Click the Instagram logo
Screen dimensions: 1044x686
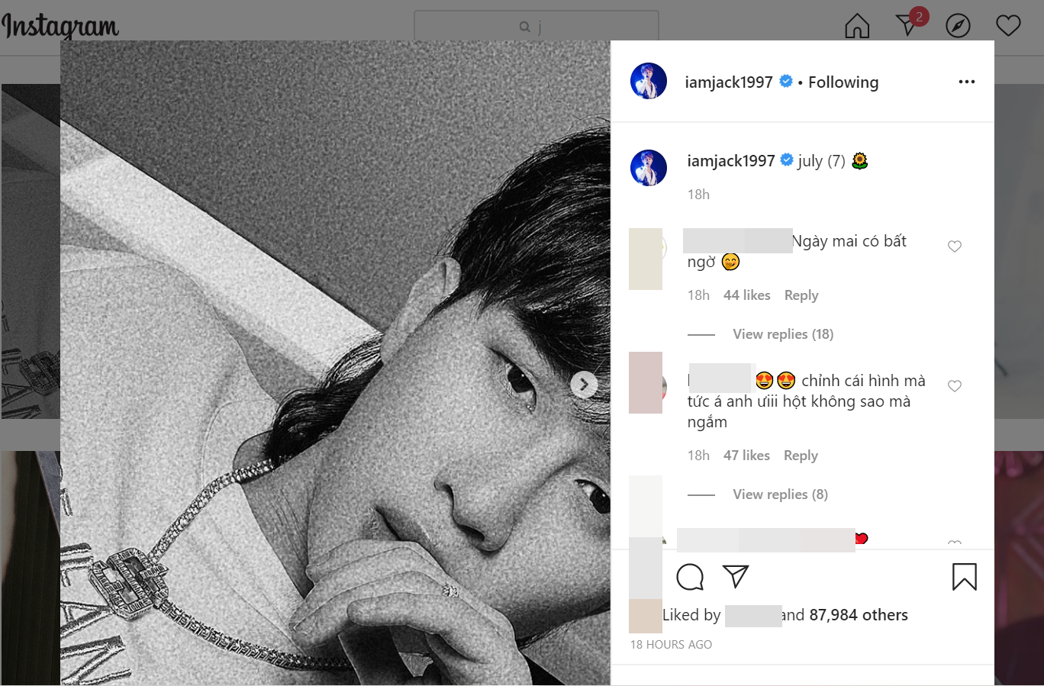[60, 26]
